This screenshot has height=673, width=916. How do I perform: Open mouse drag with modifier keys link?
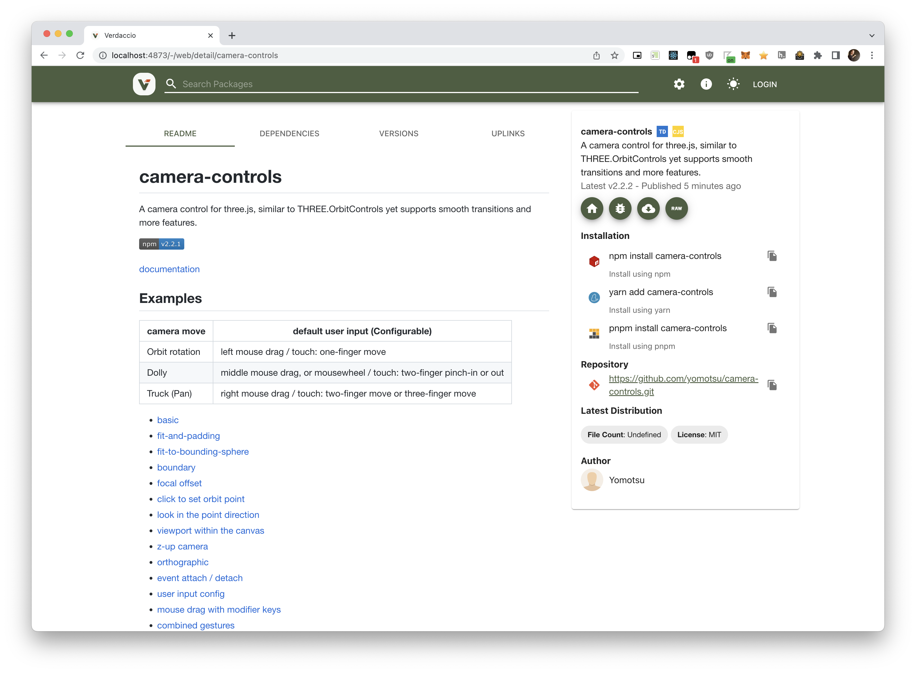219,610
